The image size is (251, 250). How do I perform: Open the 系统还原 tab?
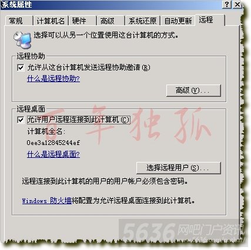pyautogui.click(x=143, y=21)
